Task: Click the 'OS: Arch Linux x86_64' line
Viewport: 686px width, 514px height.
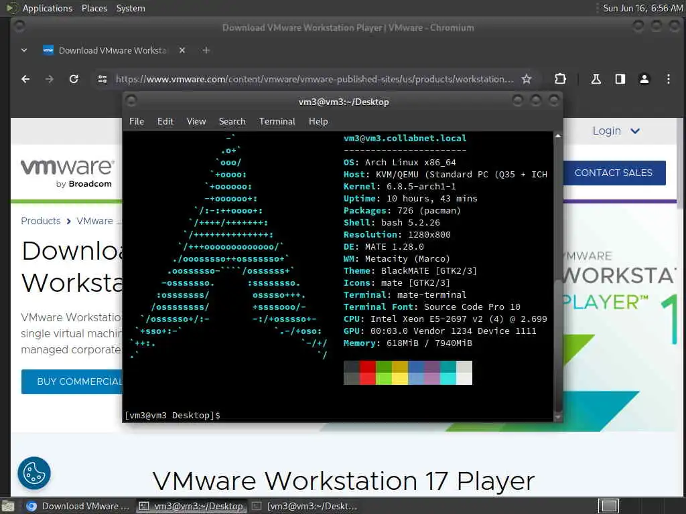Action: [x=399, y=162]
